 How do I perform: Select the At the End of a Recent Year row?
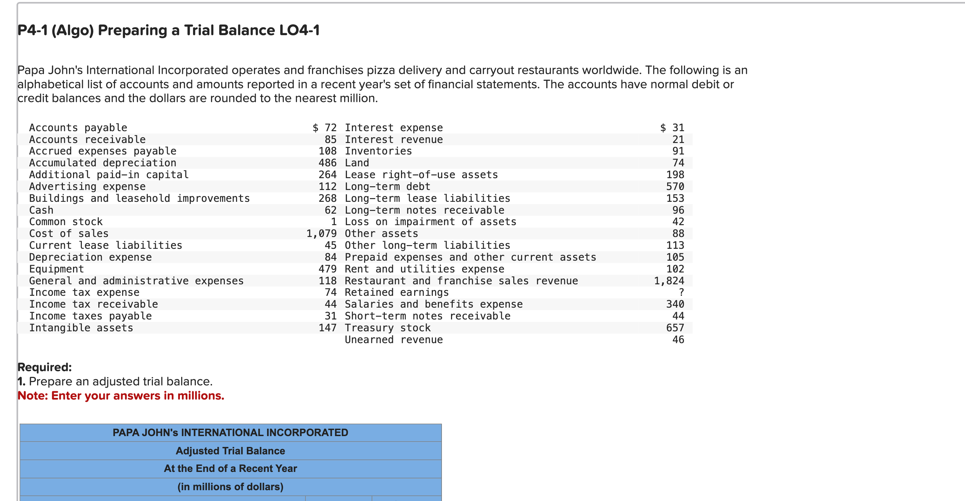pyautogui.click(x=230, y=469)
